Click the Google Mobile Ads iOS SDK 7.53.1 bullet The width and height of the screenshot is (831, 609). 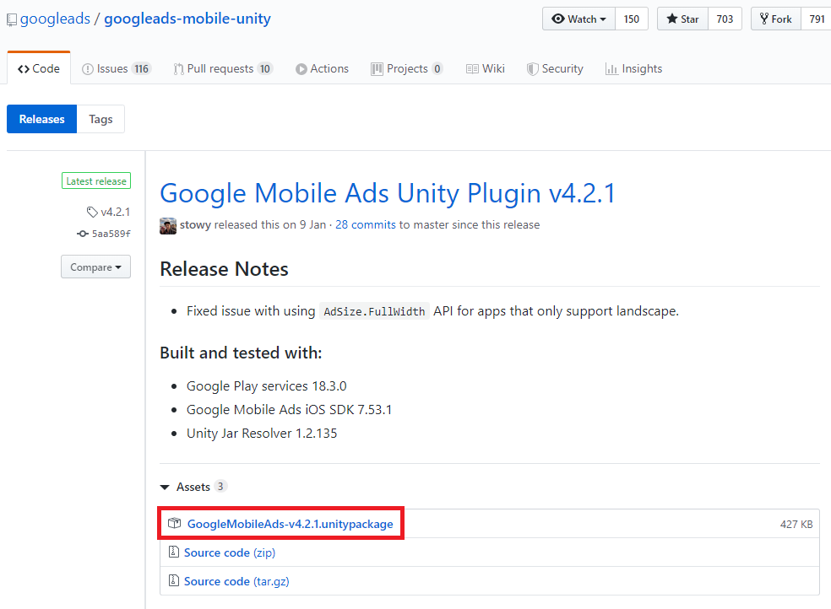coord(289,410)
